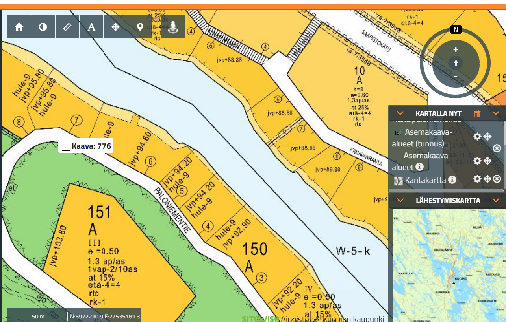Select the pan/move arrows tool in toolbar
The height and width of the screenshot is (322, 506).
(116, 27)
